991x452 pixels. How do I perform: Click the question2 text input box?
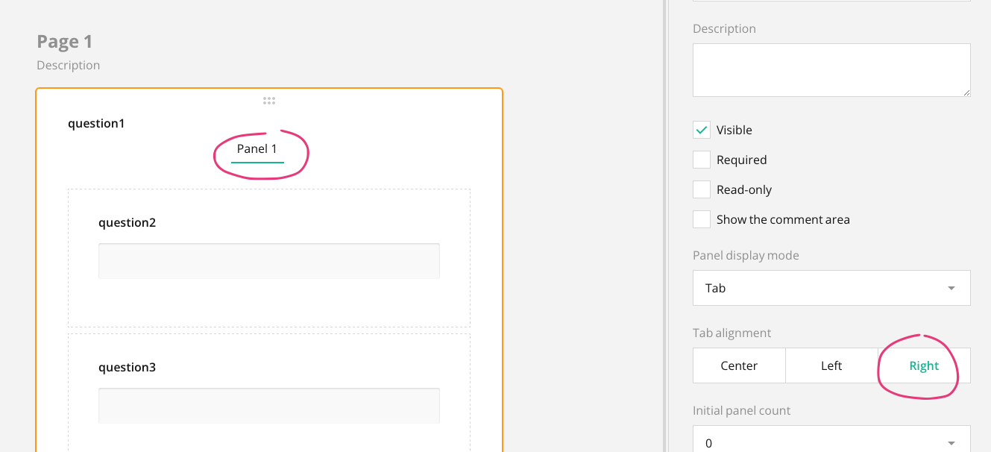tap(269, 260)
